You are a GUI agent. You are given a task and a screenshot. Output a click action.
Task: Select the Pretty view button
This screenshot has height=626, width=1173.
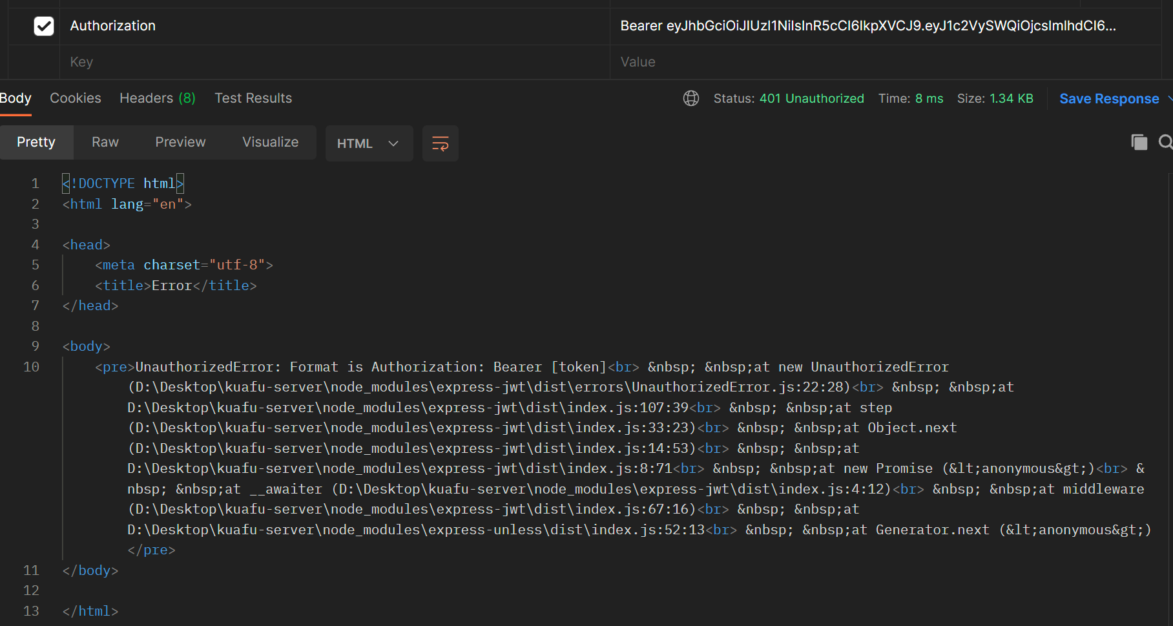coord(36,142)
